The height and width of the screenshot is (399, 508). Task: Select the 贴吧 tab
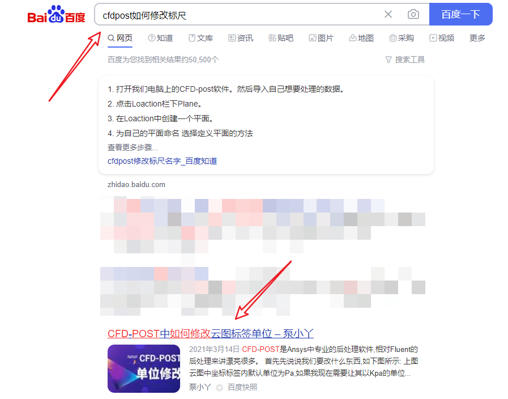(281, 38)
